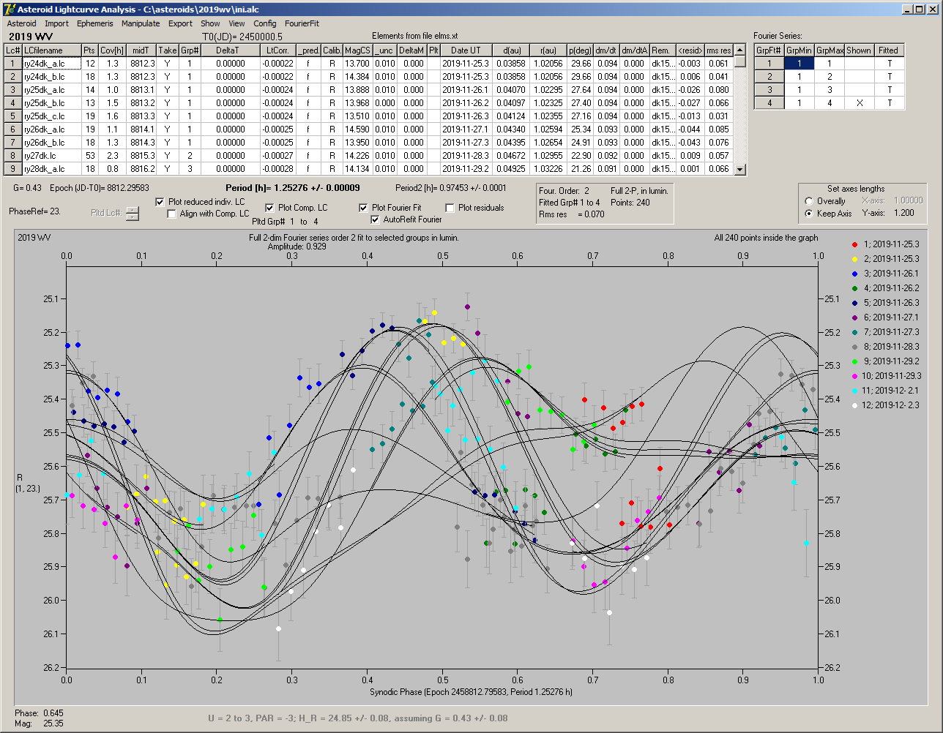Open the FourierFit menu
Screen dimensions: 943x733
[302, 23]
